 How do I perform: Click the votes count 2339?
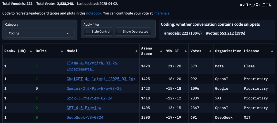pyautogui.click(x=195, y=98)
